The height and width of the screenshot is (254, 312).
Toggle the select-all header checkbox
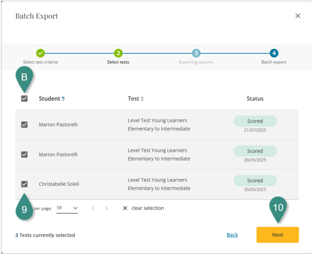point(24,99)
